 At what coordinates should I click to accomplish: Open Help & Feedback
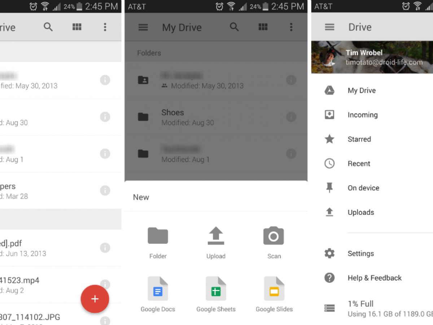[374, 278]
